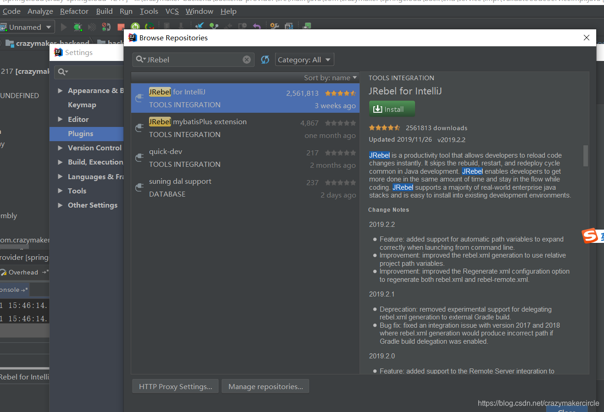Open the Code menu
The width and height of the screenshot is (604, 412).
pos(11,11)
